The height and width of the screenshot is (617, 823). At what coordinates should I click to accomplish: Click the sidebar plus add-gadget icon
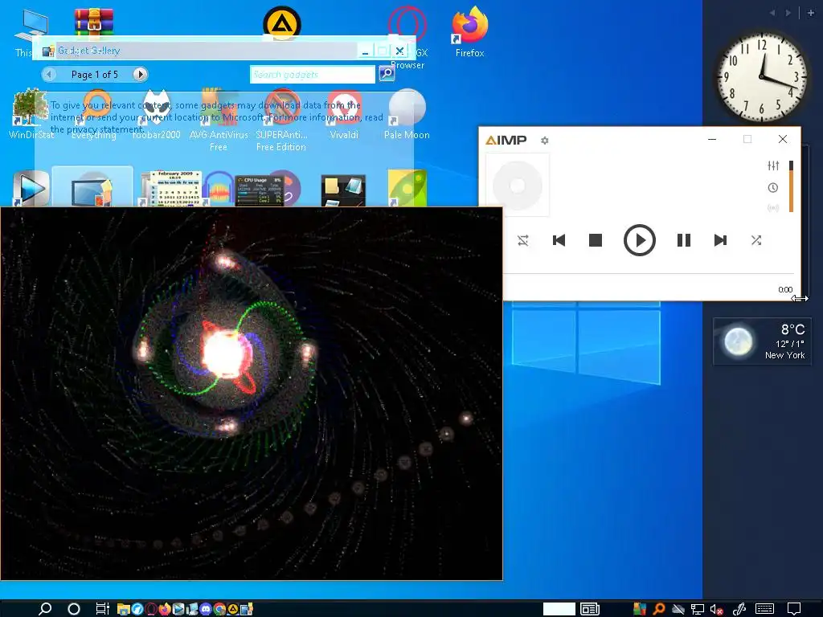[x=810, y=13]
